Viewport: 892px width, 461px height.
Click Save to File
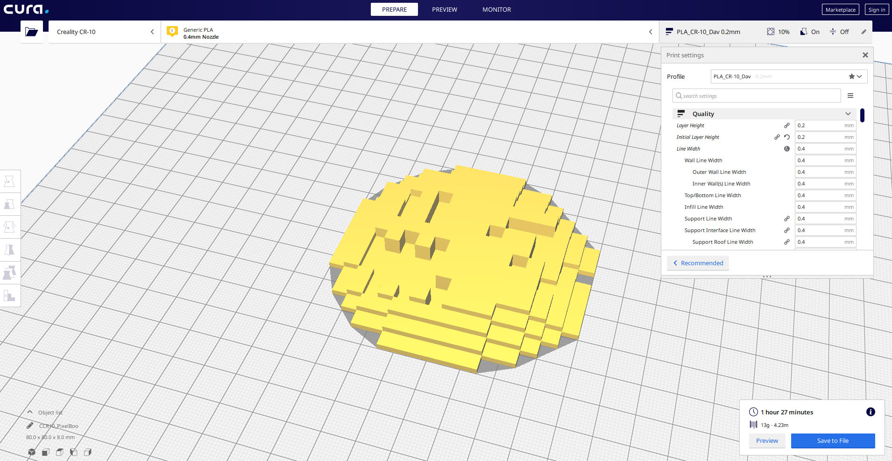(x=833, y=440)
